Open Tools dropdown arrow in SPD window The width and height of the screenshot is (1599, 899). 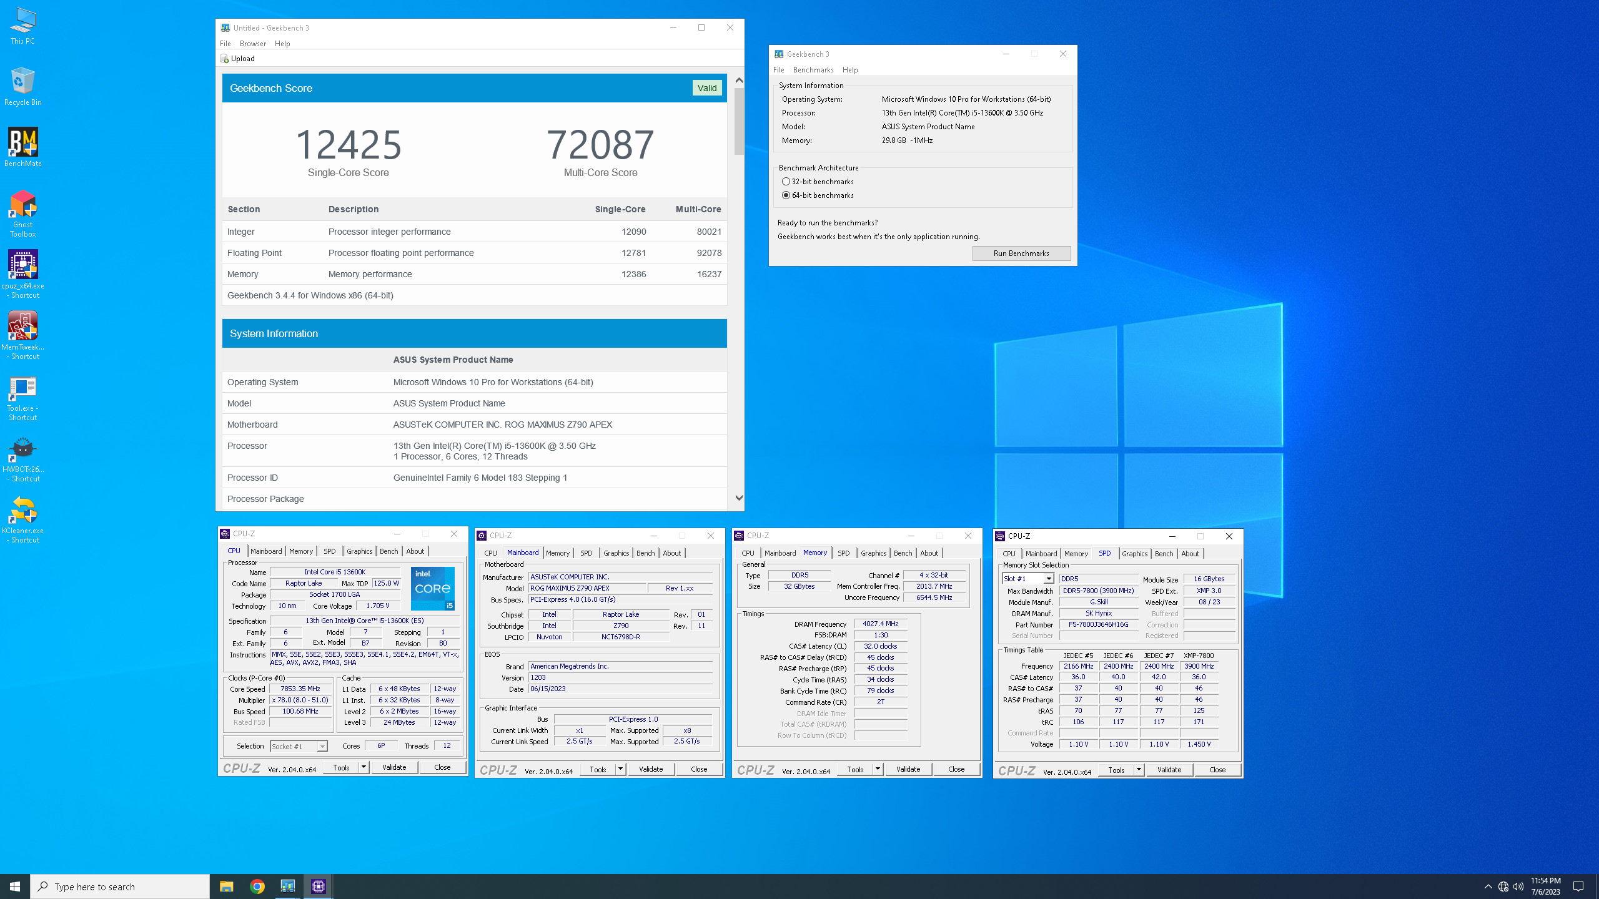tap(1139, 770)
